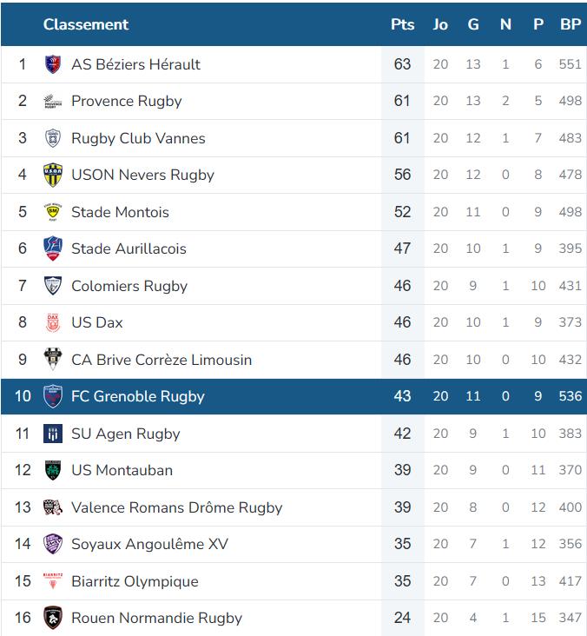Click the CA Brive Corrèze Limousin crest

[53, 359]
